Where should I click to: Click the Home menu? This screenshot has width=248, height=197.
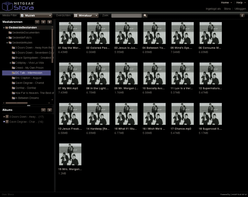[225, 3]
